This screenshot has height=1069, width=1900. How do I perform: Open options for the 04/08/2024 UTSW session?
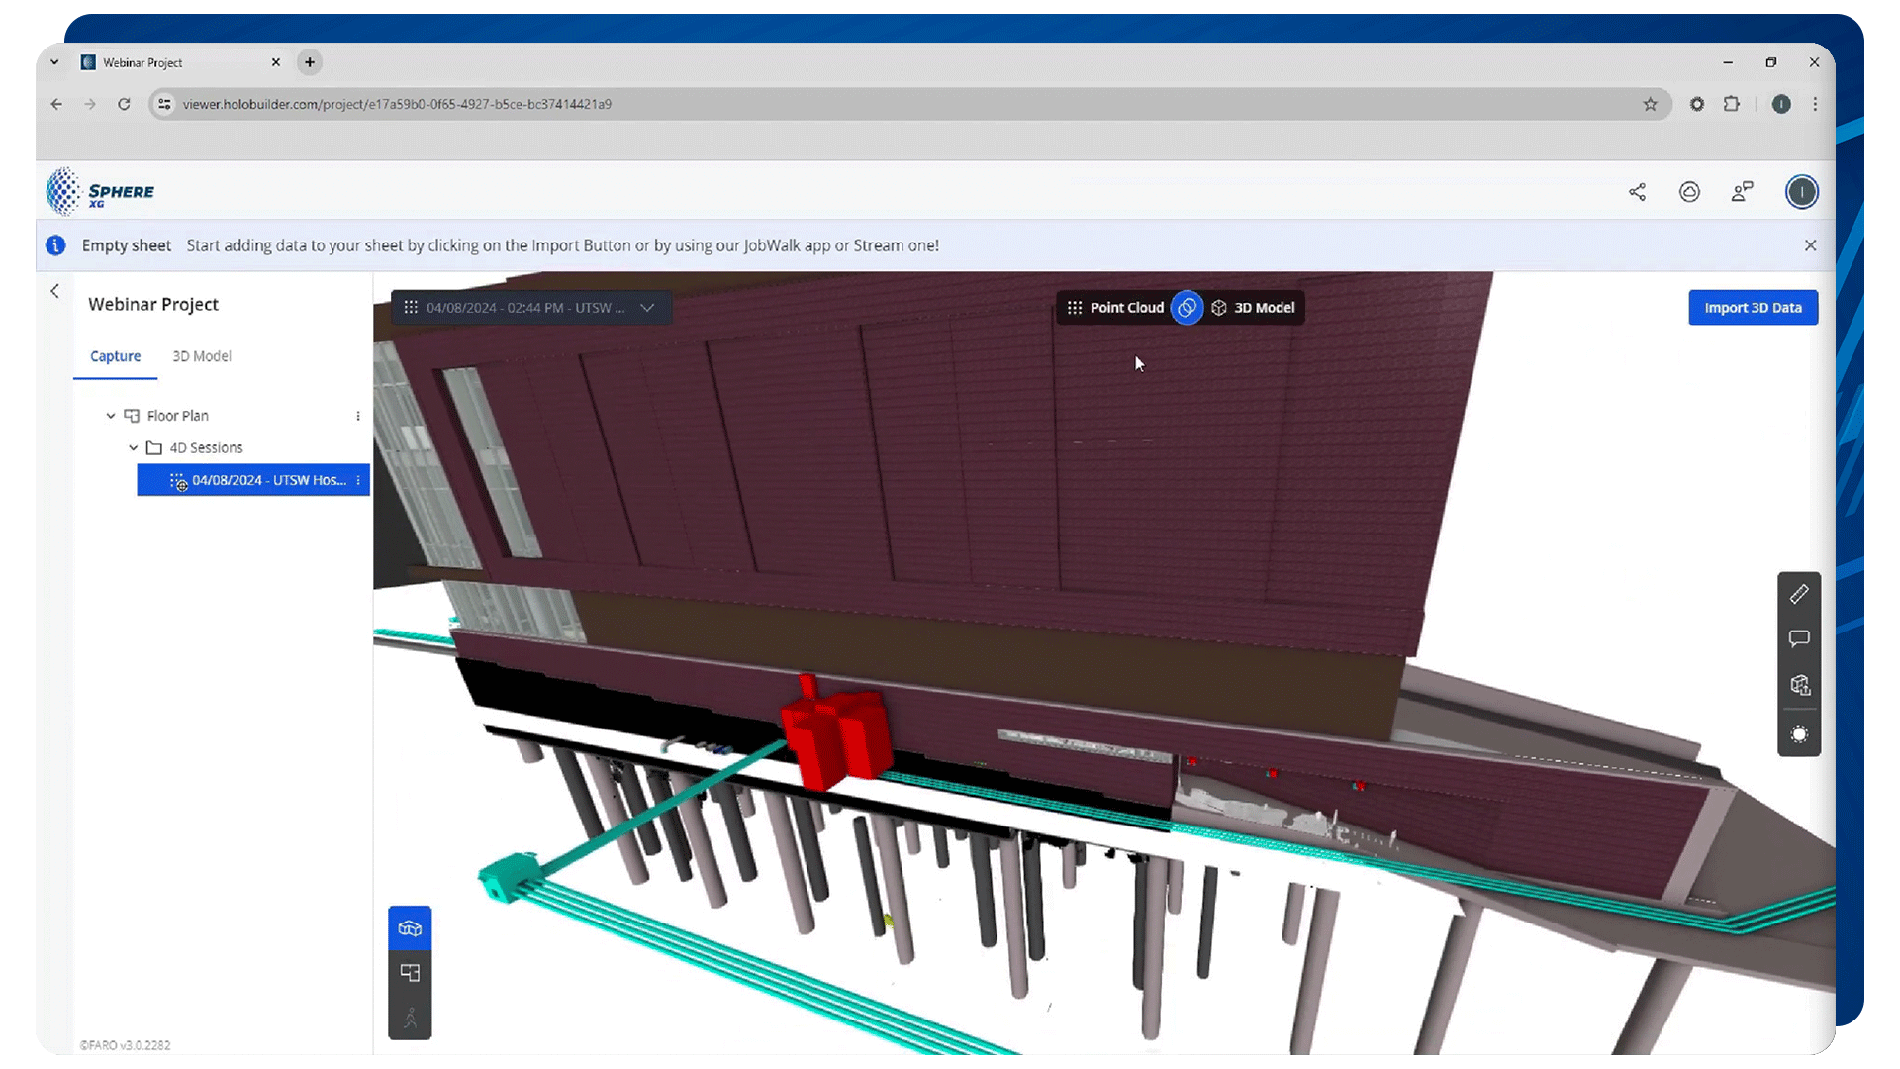[358, 480]
